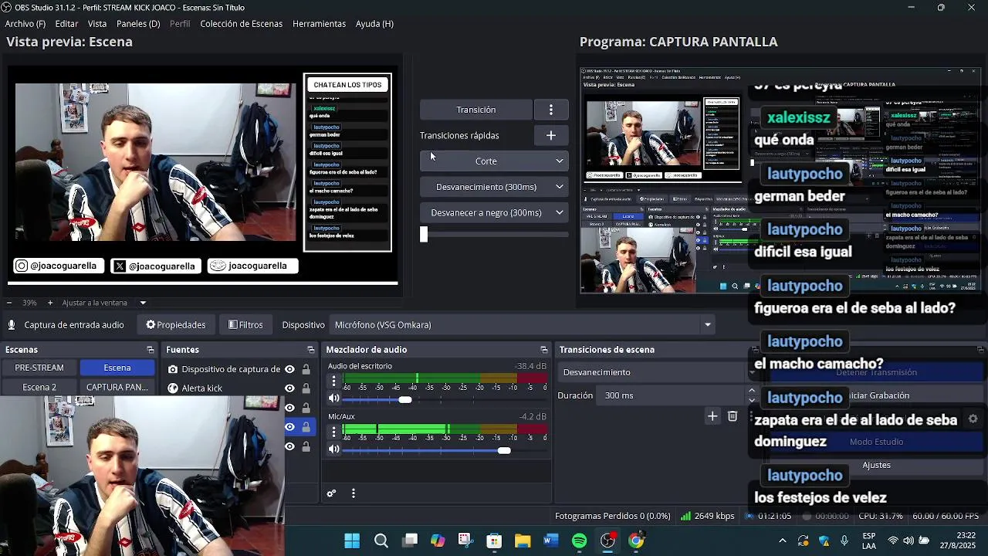This screenshot has height=556, width=988.
Task: Open Windows Search on taskbar
Action: [381, 541]
